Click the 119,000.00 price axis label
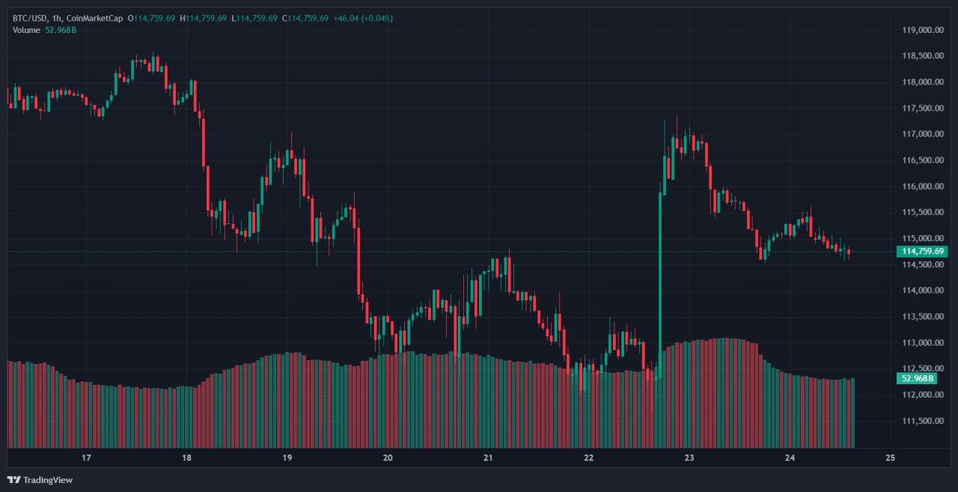The image size is (958, 492). tap(921, 31)
